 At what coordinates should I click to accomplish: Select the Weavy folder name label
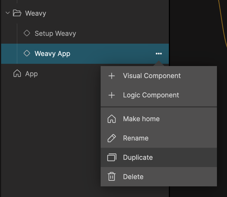[x=36, y=13]
